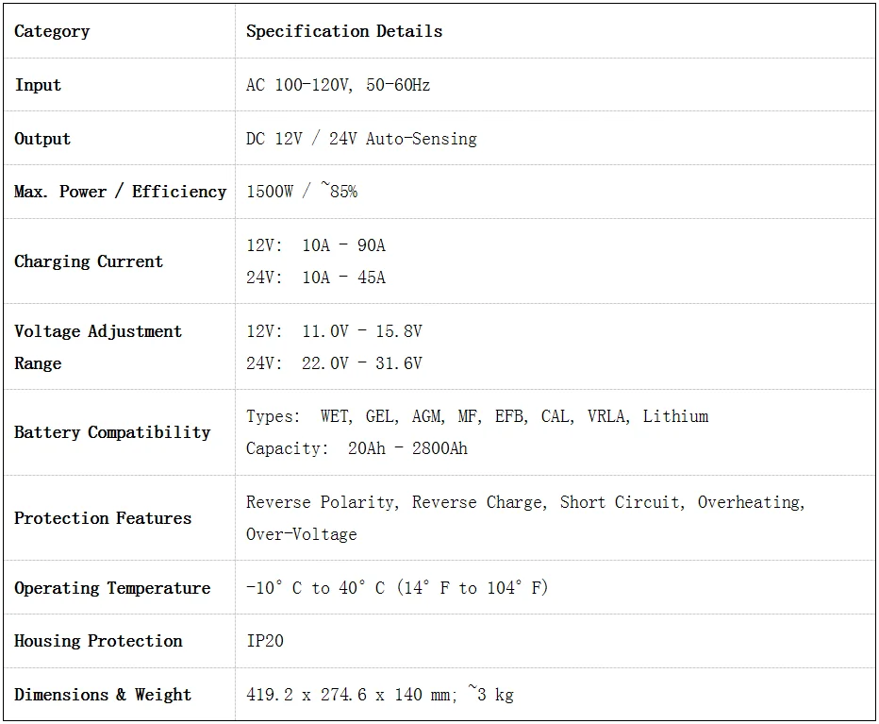Select the Charging Current label
This screenshot has height=724, width=879.
click(89, 261)
